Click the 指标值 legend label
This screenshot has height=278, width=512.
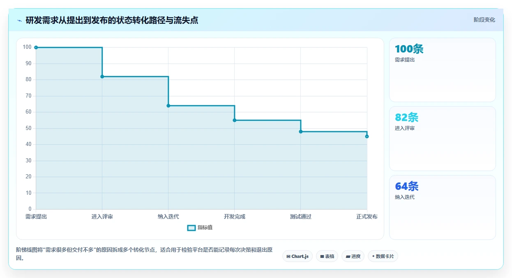pyautogui.click(x=205, y=228)
